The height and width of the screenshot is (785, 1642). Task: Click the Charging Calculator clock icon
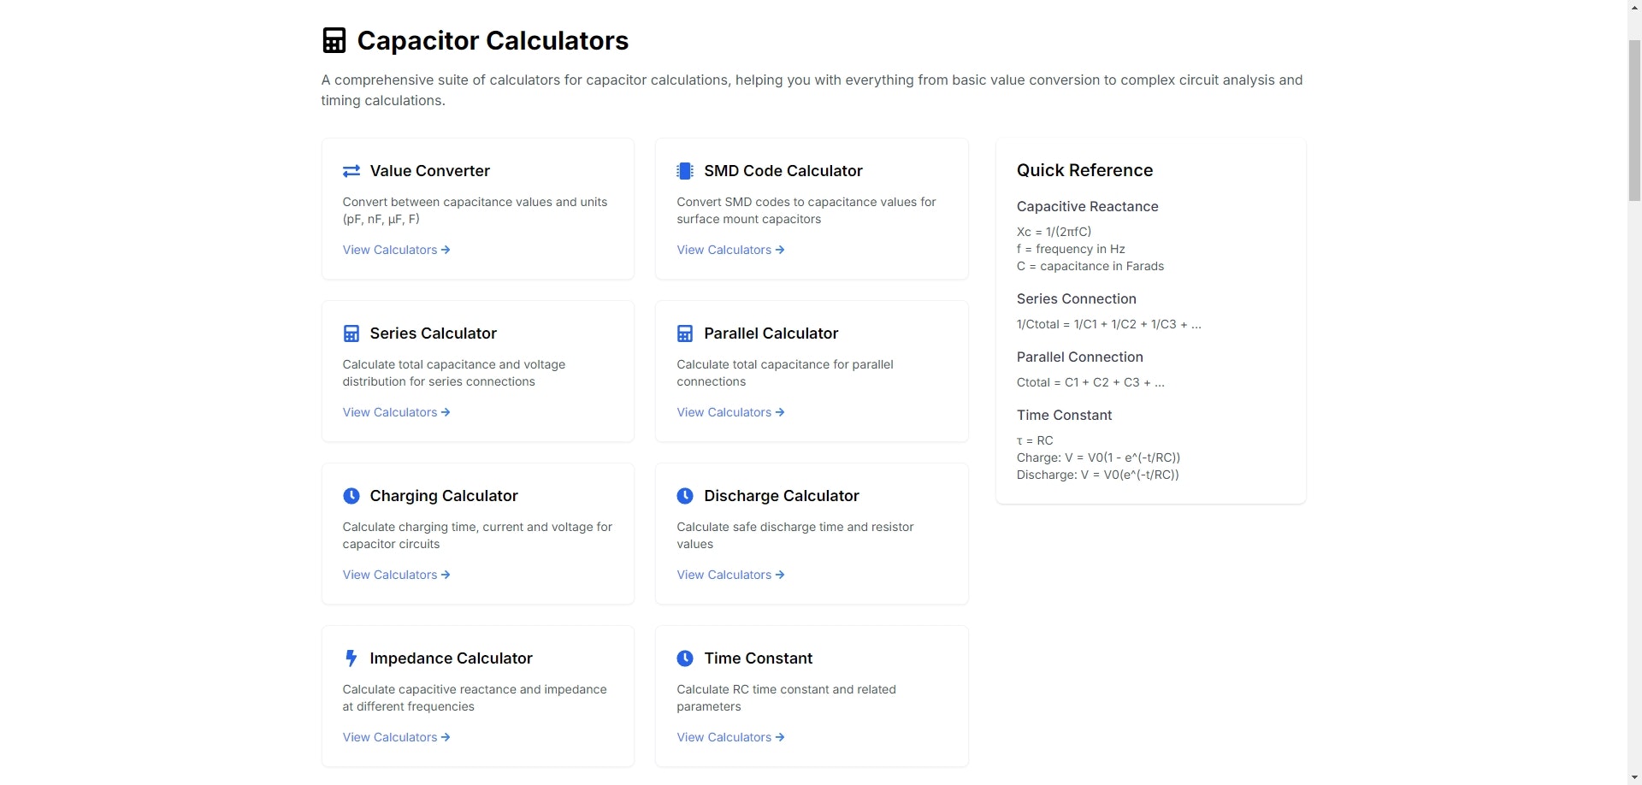tap(351, 496)
